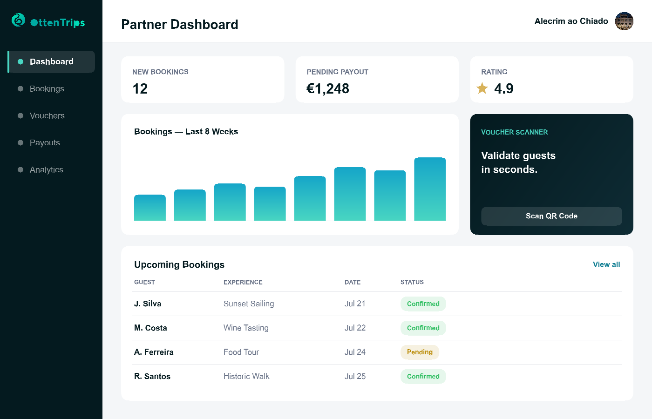Open the Pending Payout €1,248 card
The image size is (652, 419).
(377, 80)
